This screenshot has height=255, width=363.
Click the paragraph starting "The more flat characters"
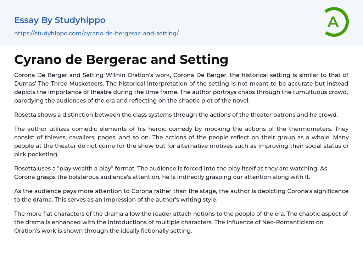[x=181, y=222]
